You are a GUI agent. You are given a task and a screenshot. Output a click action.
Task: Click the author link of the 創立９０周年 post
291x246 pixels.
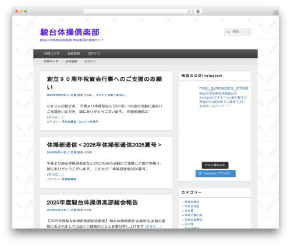click(x=77, y=95)
